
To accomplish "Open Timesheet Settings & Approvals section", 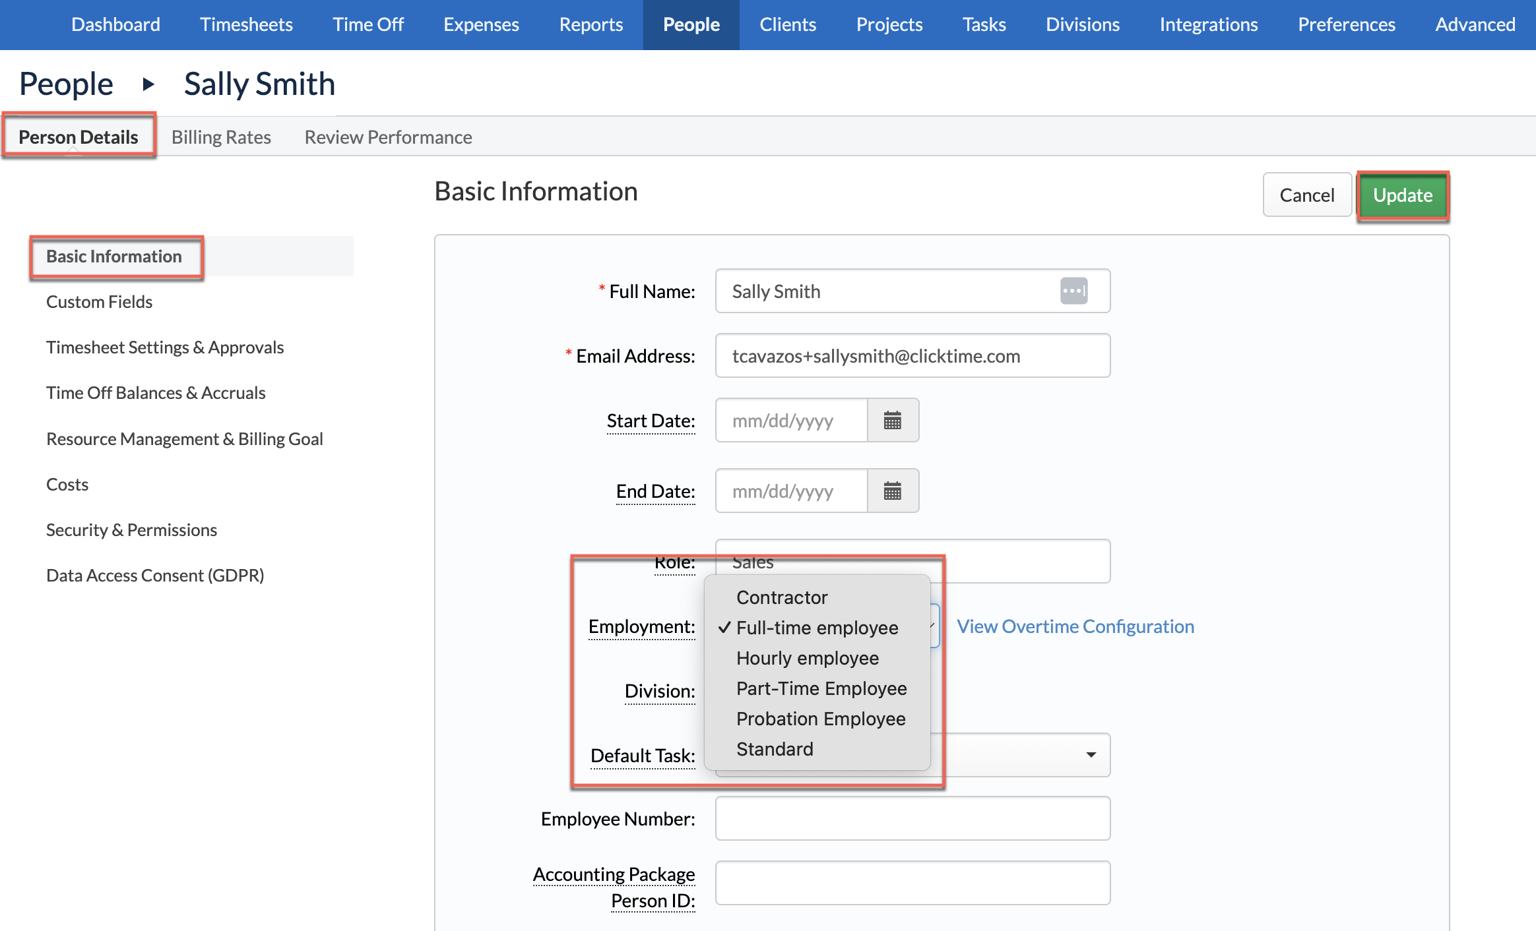I will coord(165,347).
